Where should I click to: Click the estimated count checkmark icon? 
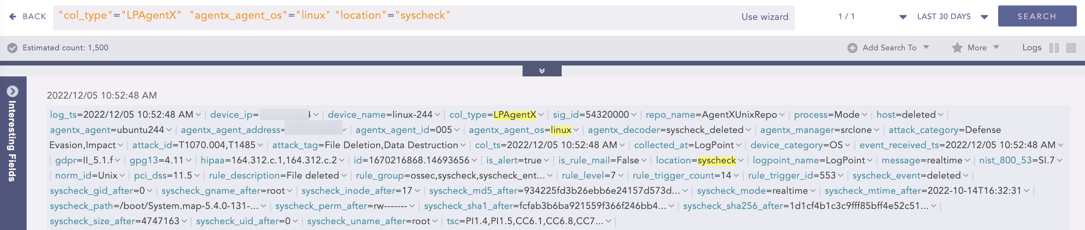13,48
